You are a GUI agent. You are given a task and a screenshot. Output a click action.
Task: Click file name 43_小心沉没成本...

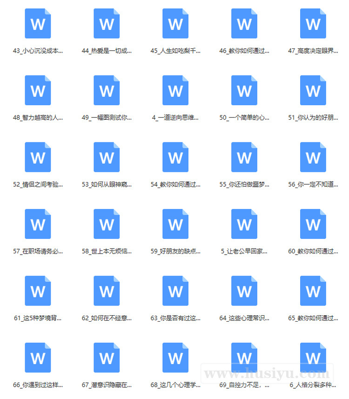point(38,51)
